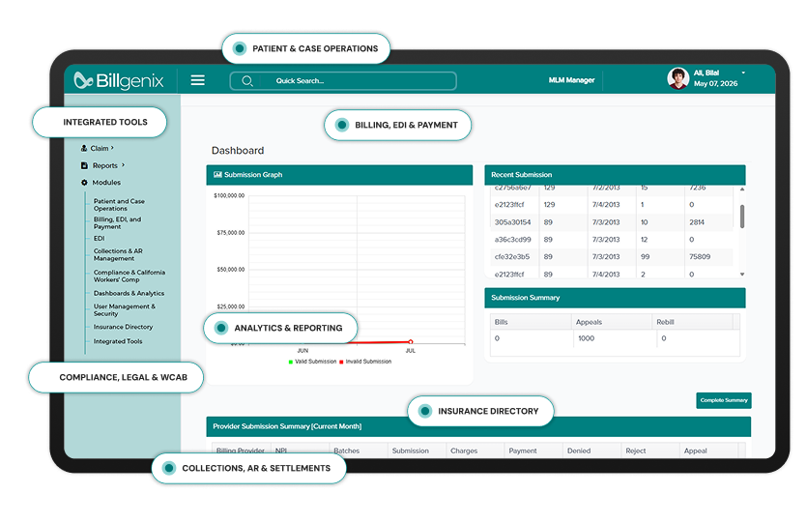This screenshot has height=523, width=807.
Task: Open Collections & AR Management module
Action: [118, 254]
